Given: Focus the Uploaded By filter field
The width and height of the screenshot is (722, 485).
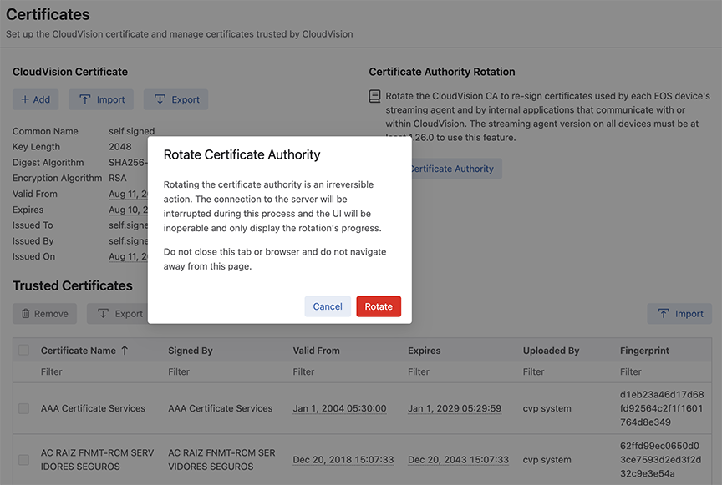Looking at the screenshot, I should [x=567, y=371].
